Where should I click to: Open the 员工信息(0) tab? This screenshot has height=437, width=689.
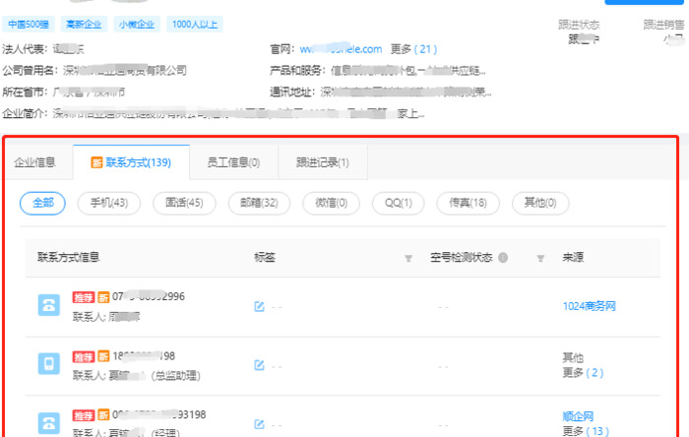tap(234, 162)
